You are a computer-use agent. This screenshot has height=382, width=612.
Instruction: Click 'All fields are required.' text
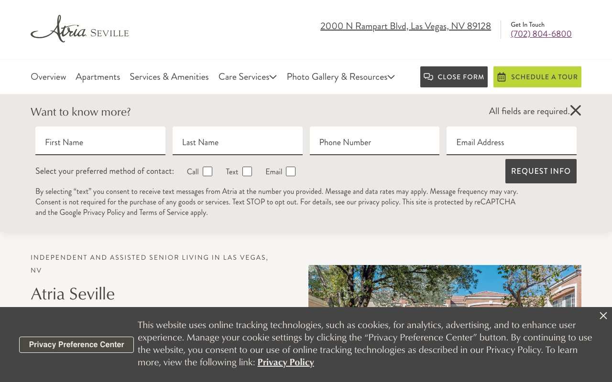pyautogui.click(x=529, y=111)
